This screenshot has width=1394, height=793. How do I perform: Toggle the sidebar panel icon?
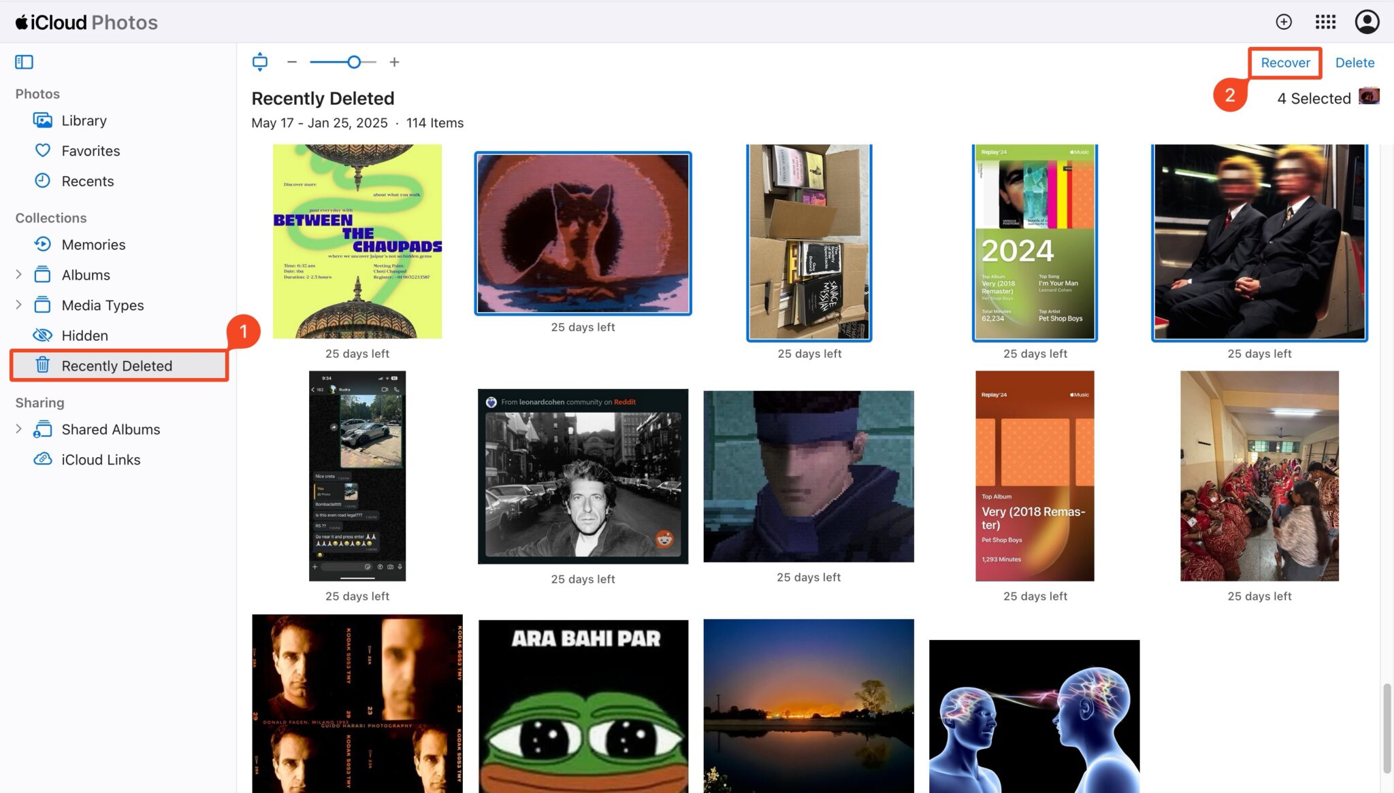[24, 62]
